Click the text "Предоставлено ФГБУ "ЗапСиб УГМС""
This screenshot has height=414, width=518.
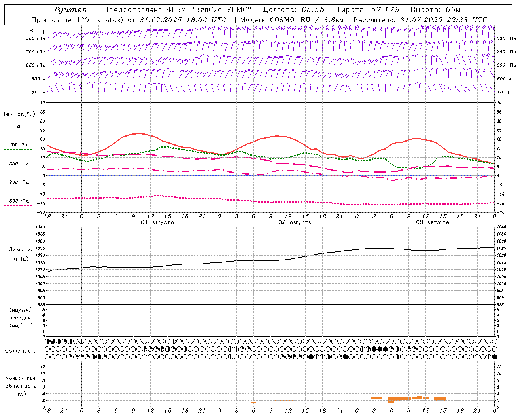point(177,10)
